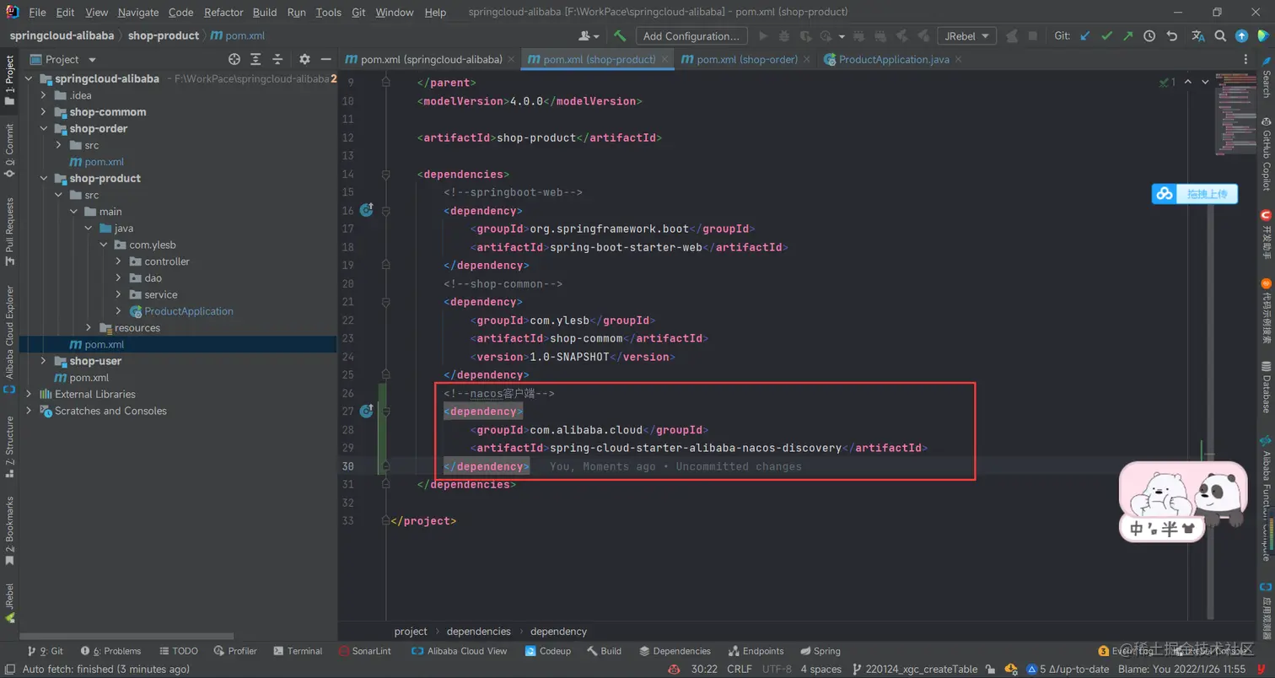Expand the controller package
Screen dimensions: 1275x678
tap(118, 261)
